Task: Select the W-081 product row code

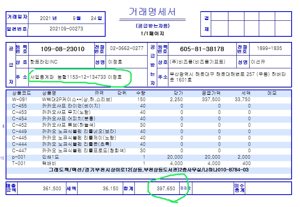Action: (18, 99)
